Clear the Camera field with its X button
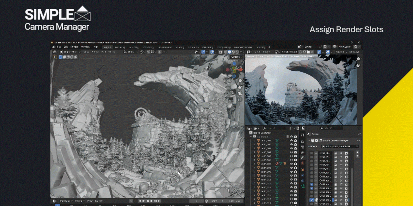 pos(357,146)
